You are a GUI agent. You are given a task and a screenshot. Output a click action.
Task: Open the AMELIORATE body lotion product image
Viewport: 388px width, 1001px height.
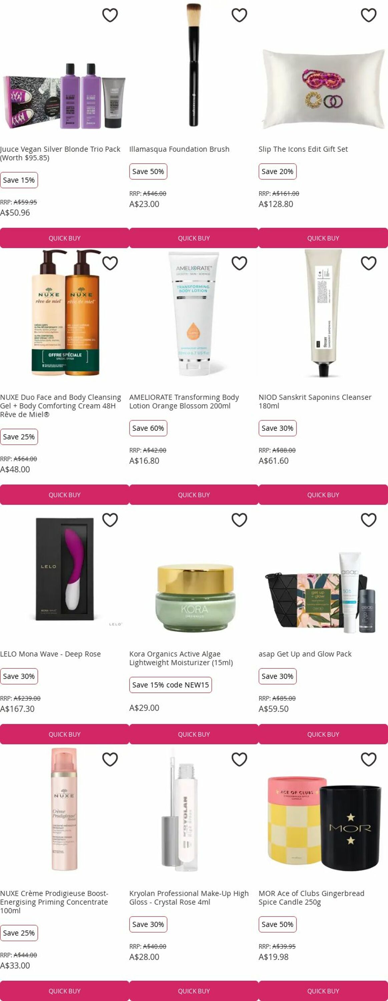click(194, 313)
